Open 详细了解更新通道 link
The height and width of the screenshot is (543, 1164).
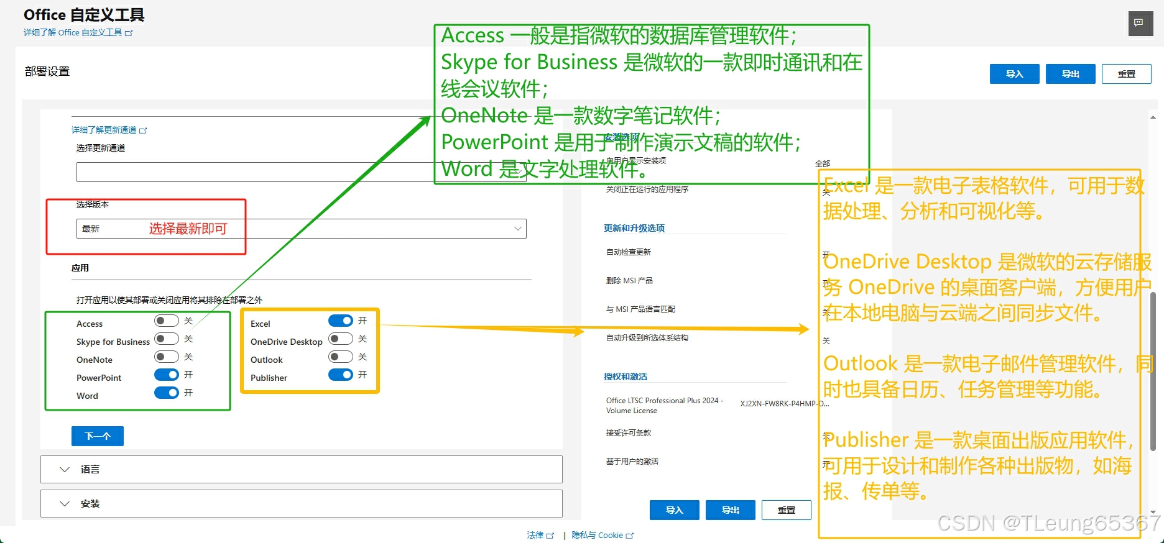109,130
